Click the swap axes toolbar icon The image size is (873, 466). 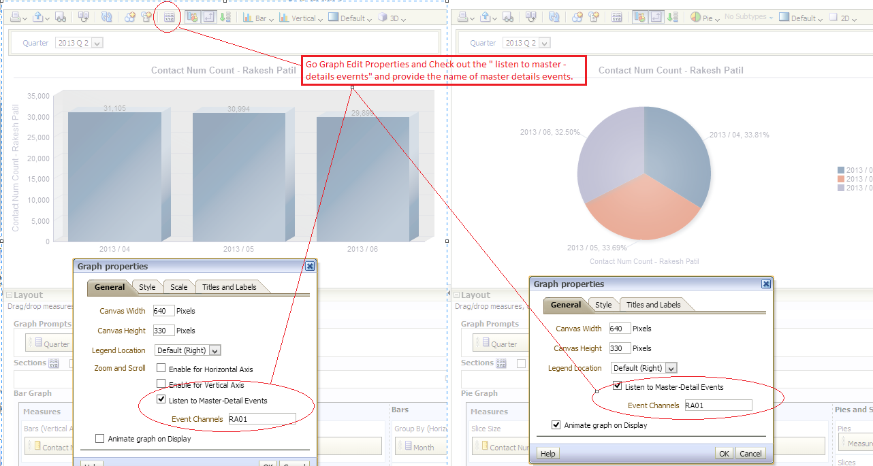point(208,17)
